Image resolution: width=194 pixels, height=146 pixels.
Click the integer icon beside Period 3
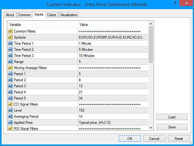10,86
